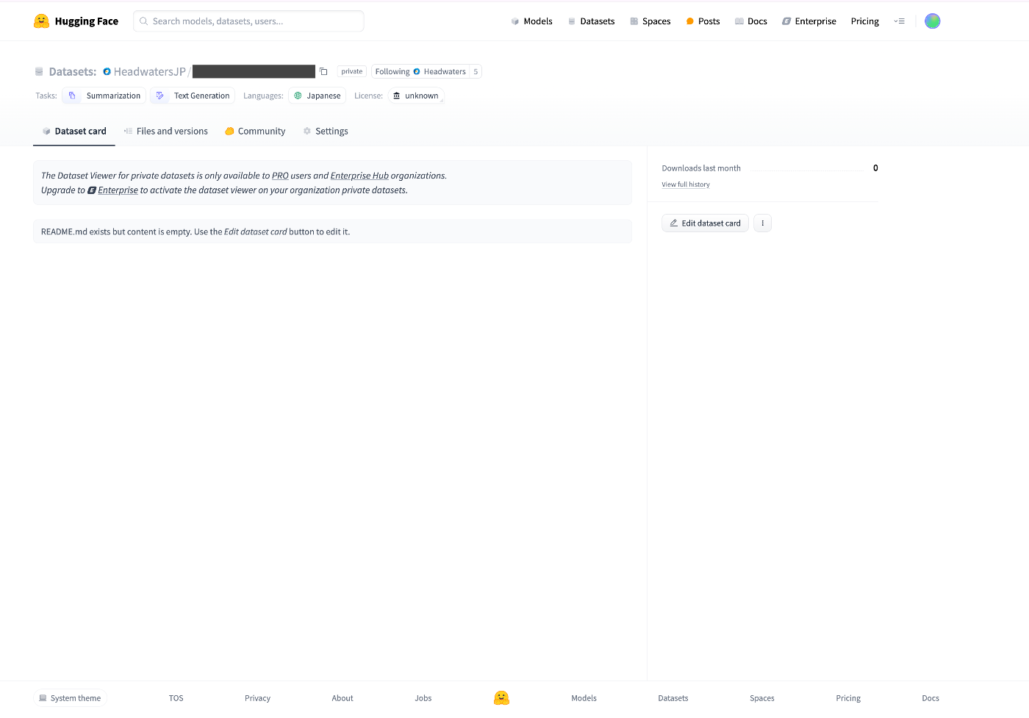Click the Hugging Face logo emoji

click(x=42, y=21)
